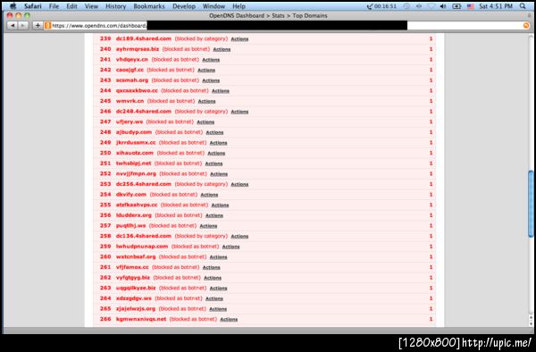Open Actions for jkrrdussmx.cc
Image resolution: width=536 pixels, height=352 pixels.
click(x=219, y=143)
